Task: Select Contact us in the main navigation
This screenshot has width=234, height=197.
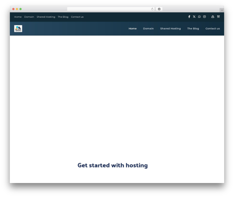Action: click(212, 28)
